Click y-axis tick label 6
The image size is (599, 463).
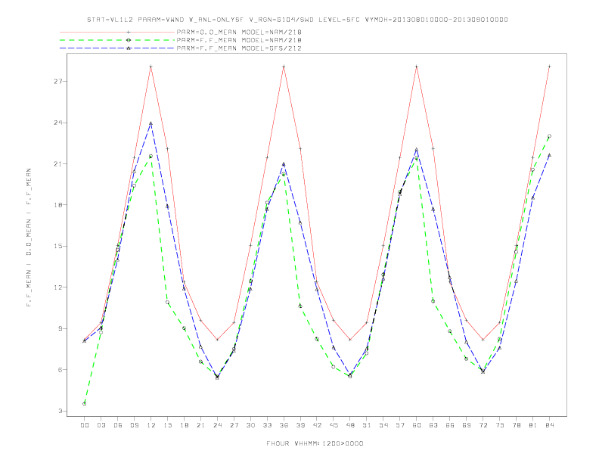61,370
